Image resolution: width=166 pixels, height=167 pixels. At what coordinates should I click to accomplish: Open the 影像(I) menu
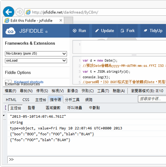[x=73, y=91]
